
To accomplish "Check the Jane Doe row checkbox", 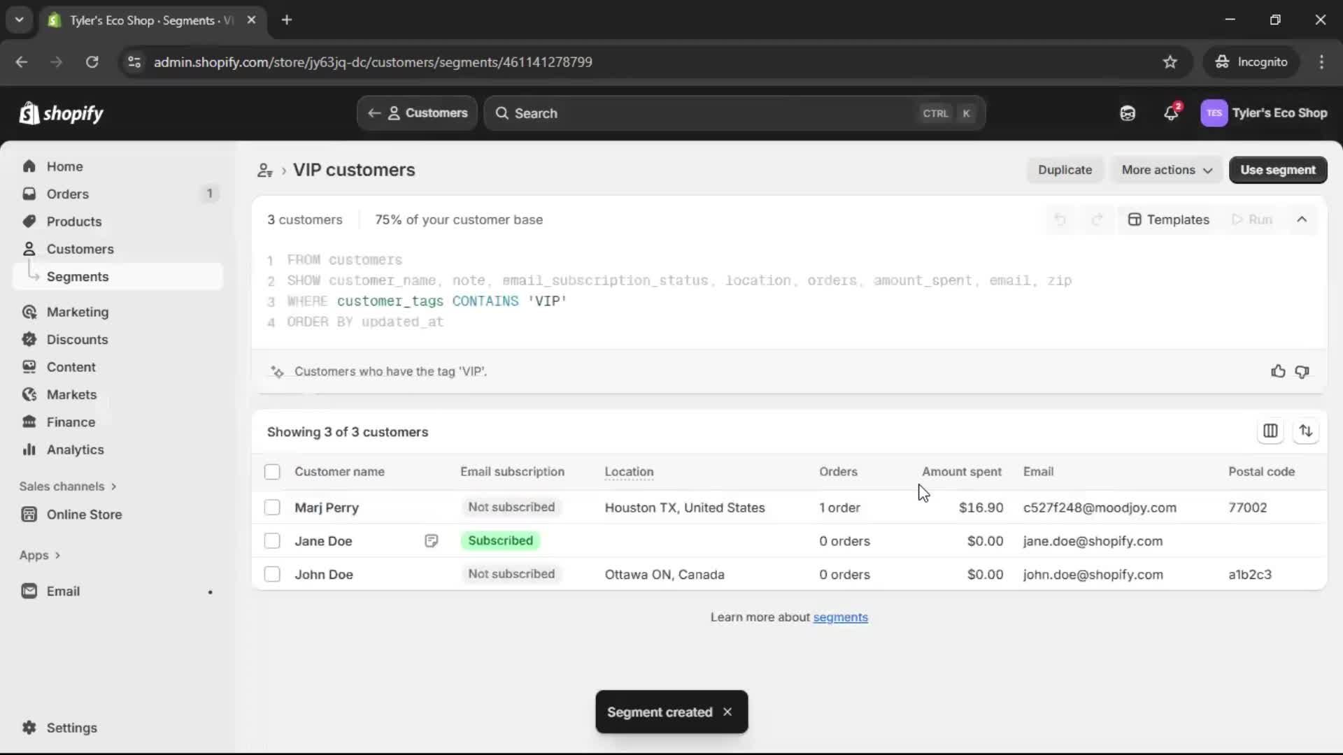I will (272, 541).
